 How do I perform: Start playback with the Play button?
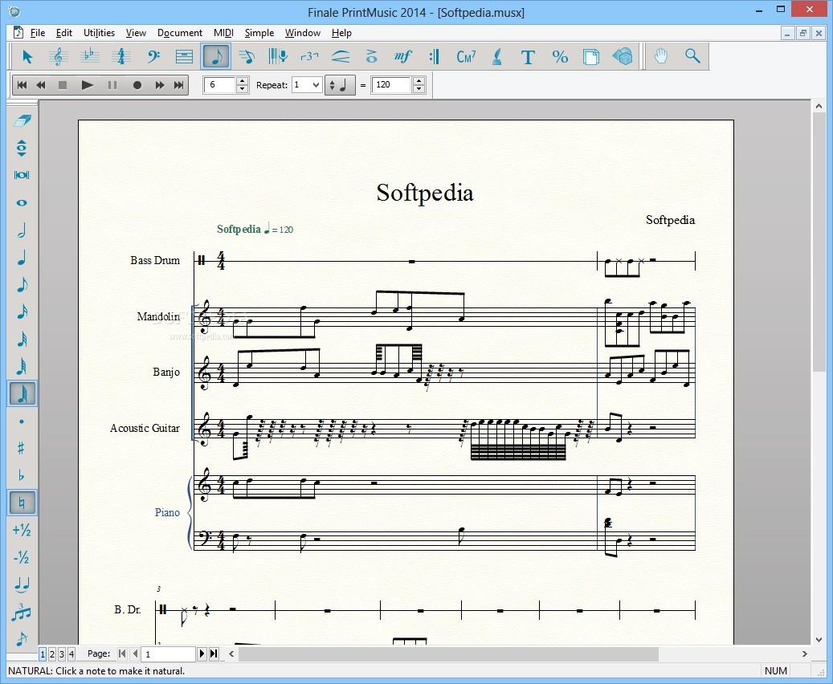pos(87,85)
